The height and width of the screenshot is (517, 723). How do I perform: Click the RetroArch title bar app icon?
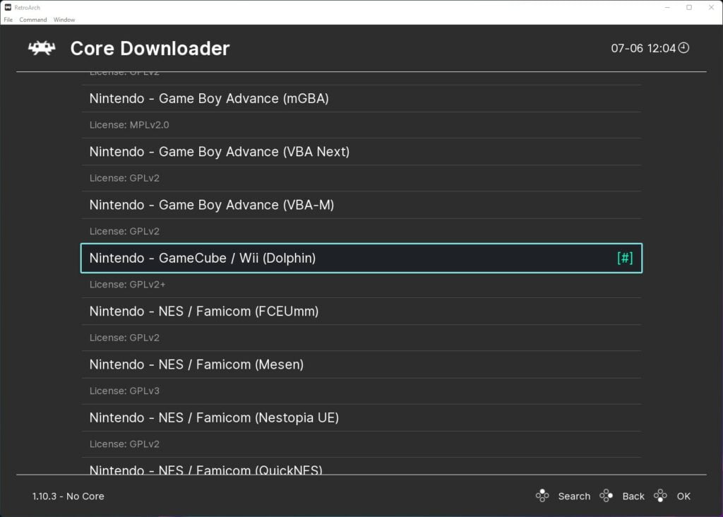pyautogui.click(x=8, y=7)
